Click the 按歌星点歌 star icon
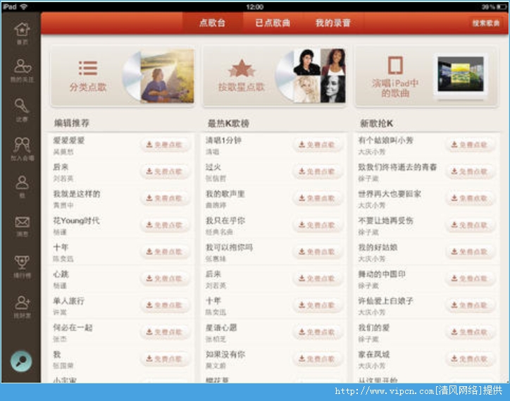This screenshot has width=510, height=401. [x=242, y=68]
